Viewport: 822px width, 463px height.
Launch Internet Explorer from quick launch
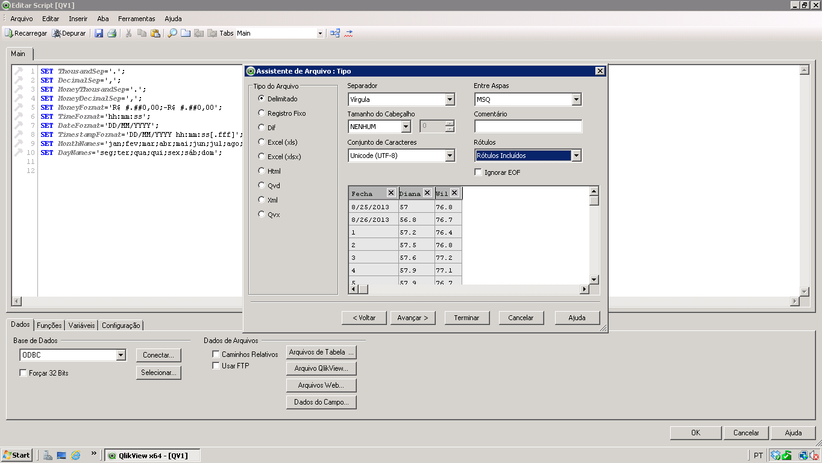tap(76, 455)
